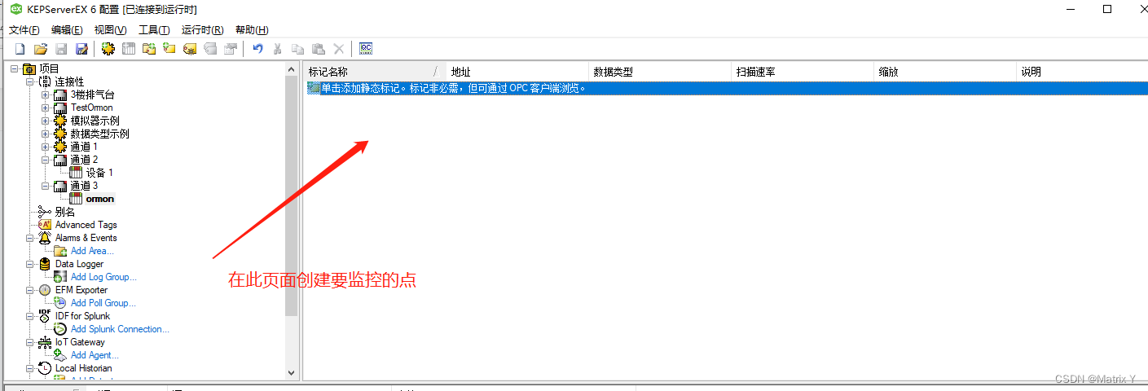Click the KEPServerEX app icon in title bar
This screenshot has width=1148, height=391.
click(x=15, y=9)
